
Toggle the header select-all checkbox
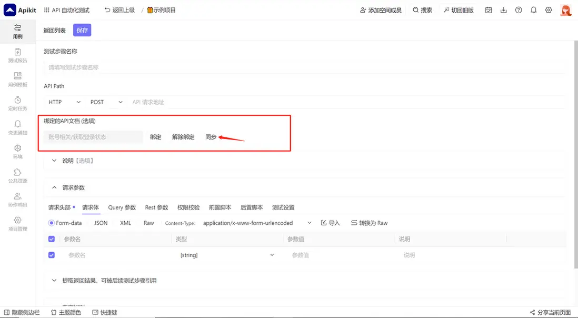52,239
